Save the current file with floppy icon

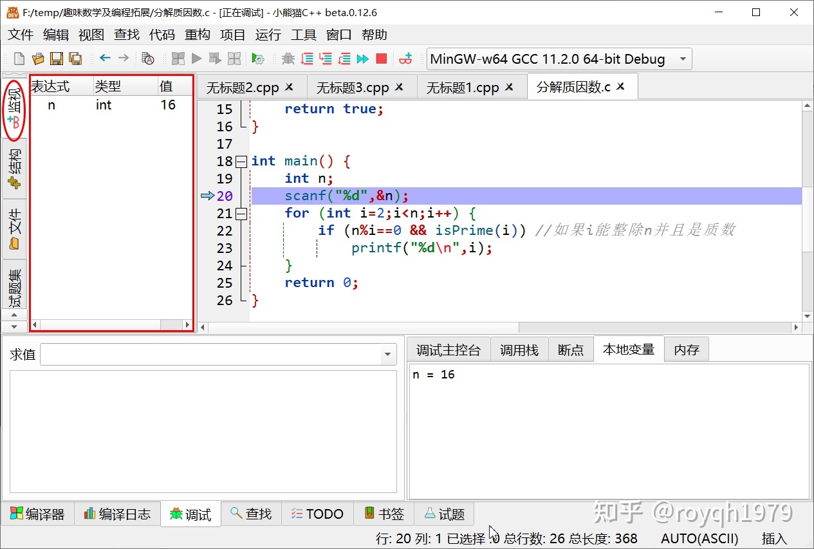click(x=57, y=59)
